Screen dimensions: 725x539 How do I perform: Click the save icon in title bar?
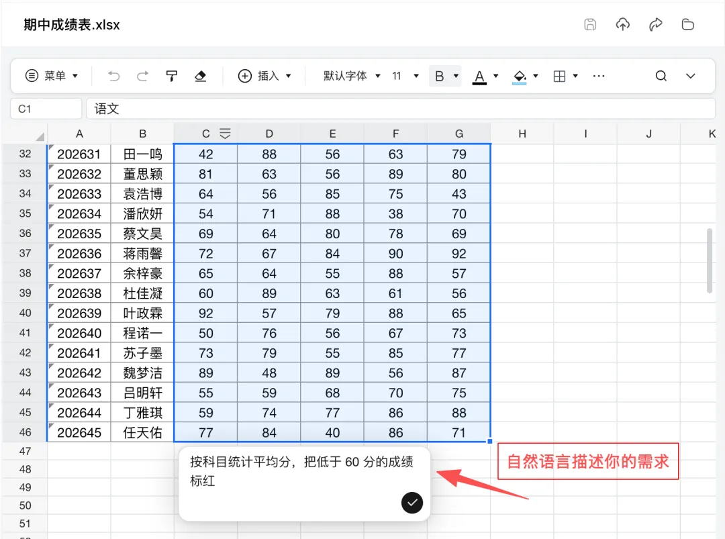pyautogui.click(x=590, y=24)
